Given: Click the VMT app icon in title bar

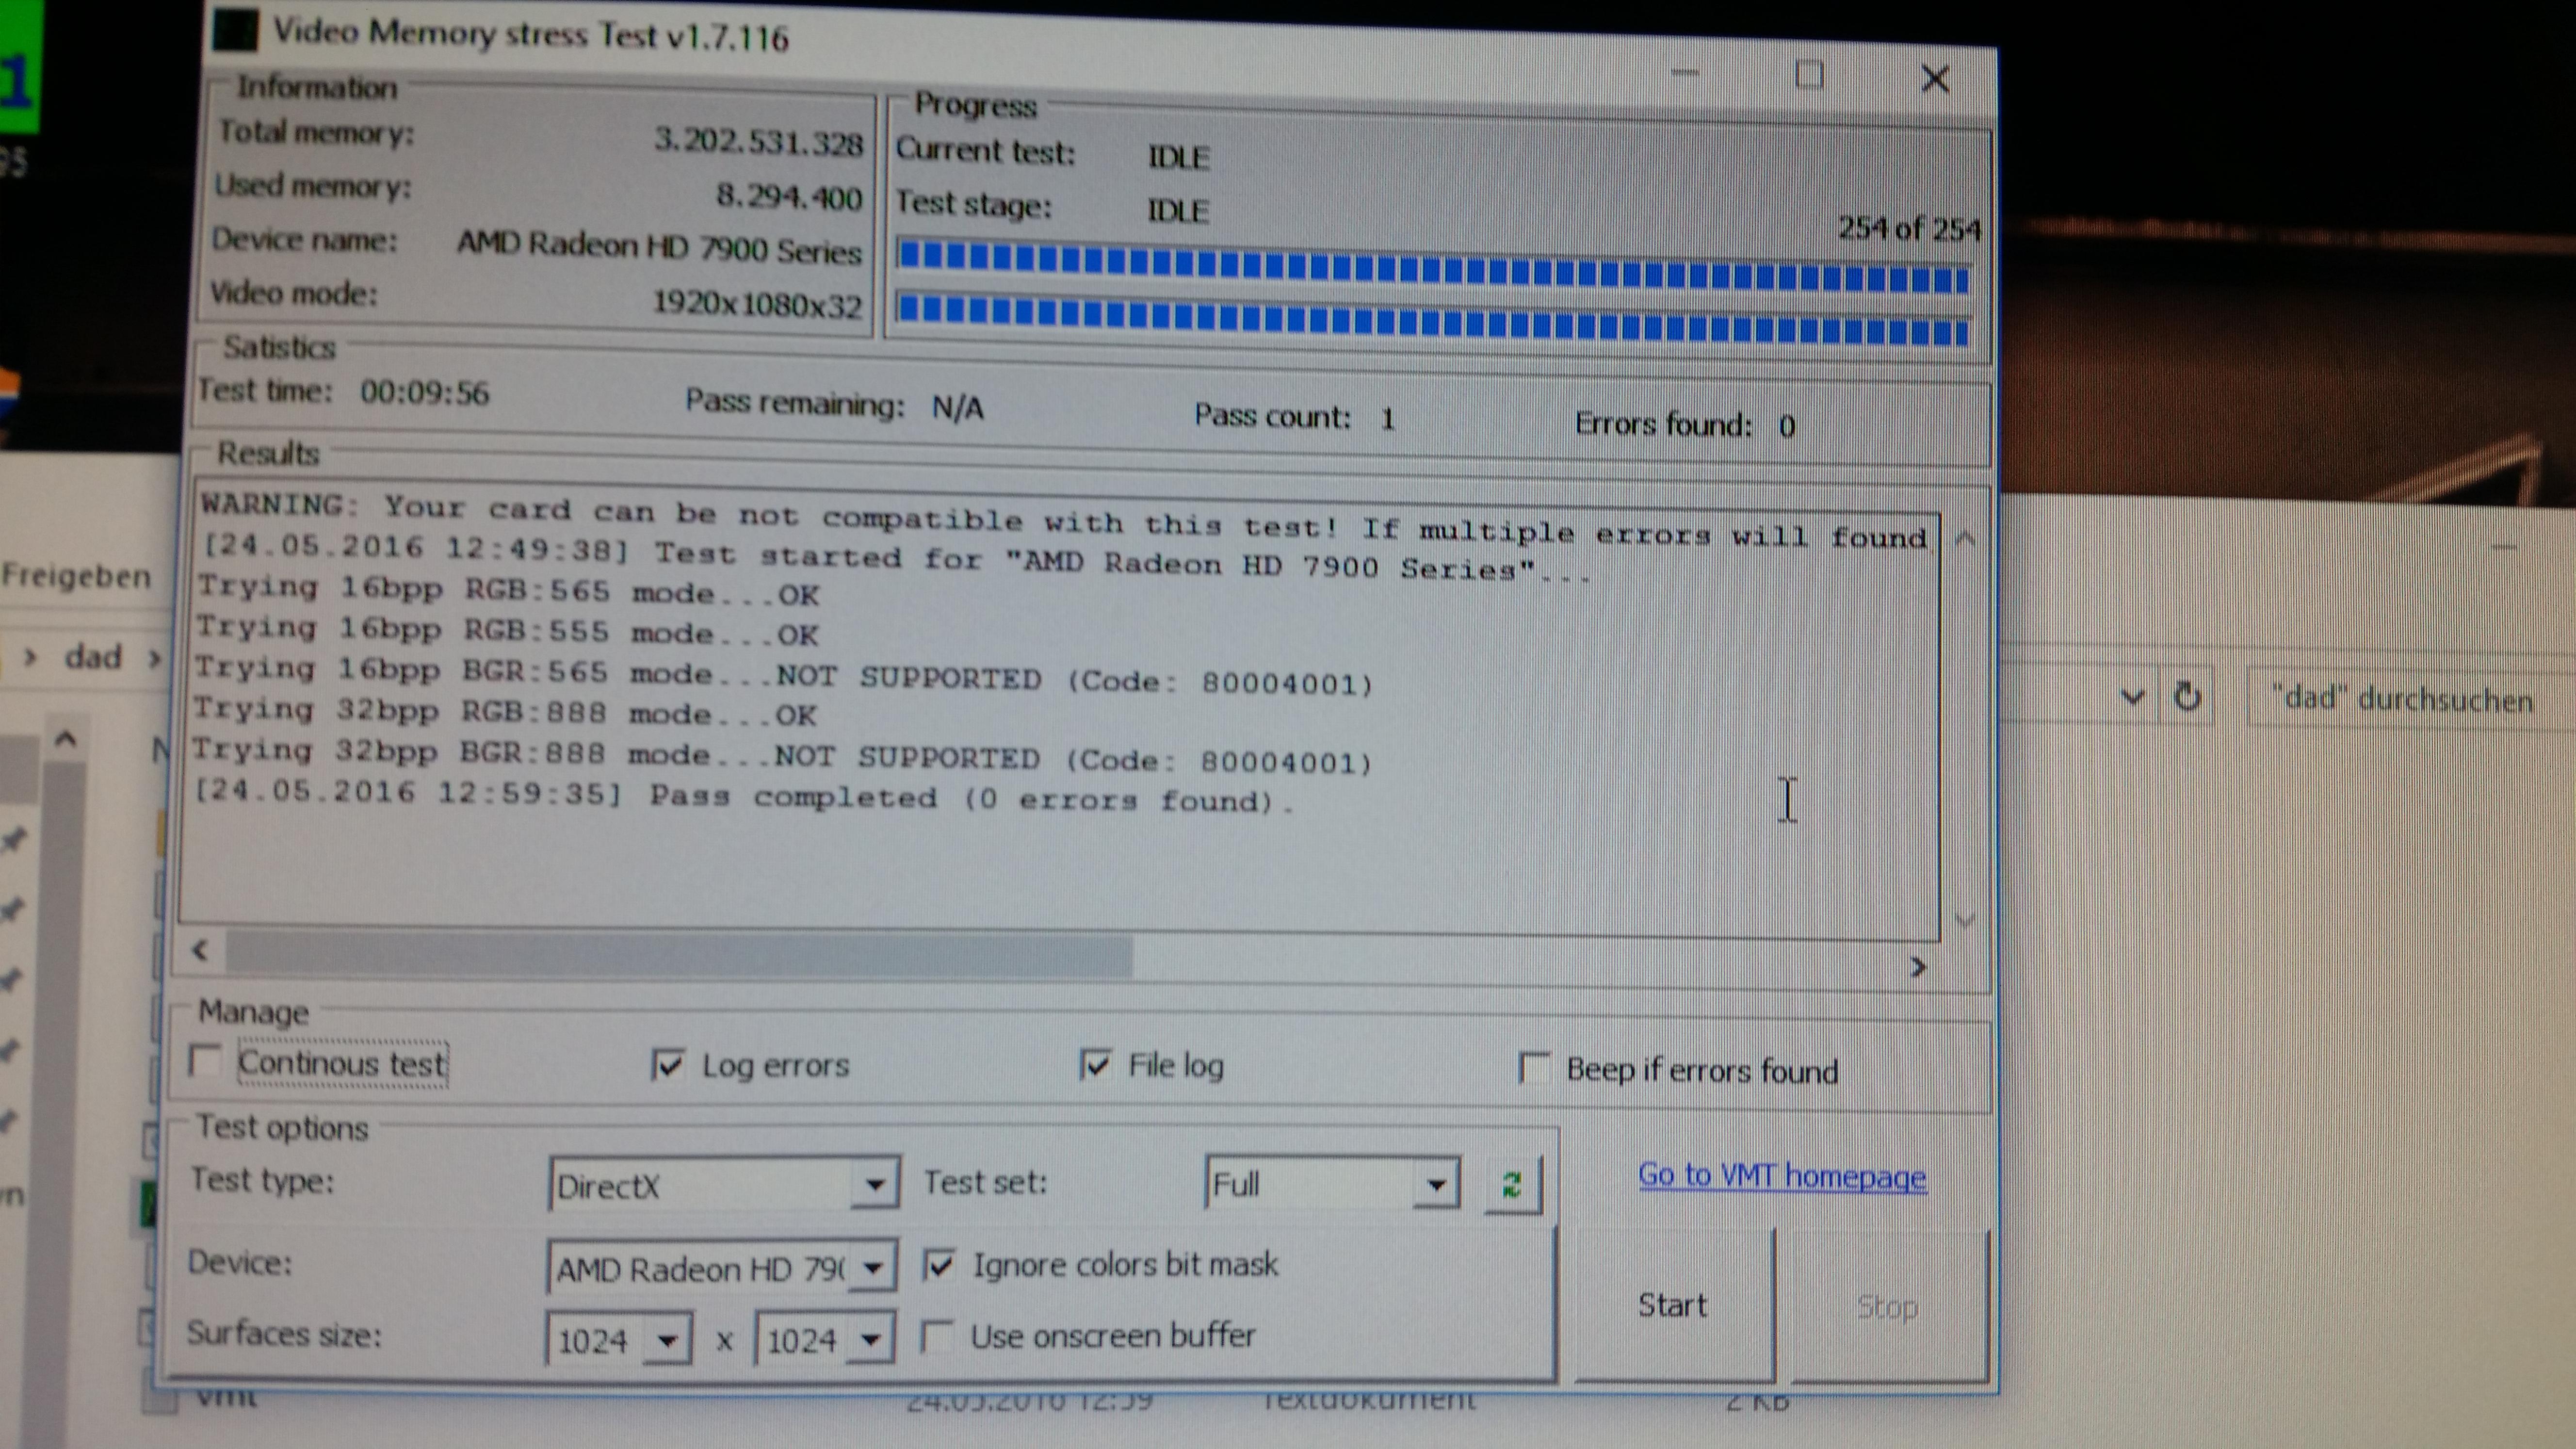Looking at the screenshot, I should point(236,30).
